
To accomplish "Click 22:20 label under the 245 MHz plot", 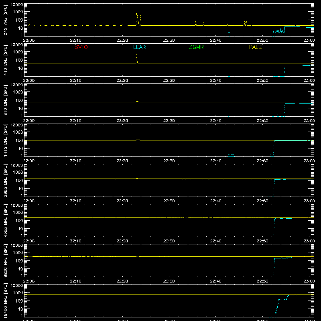I will pyautogui.click(x=122, y=41).
